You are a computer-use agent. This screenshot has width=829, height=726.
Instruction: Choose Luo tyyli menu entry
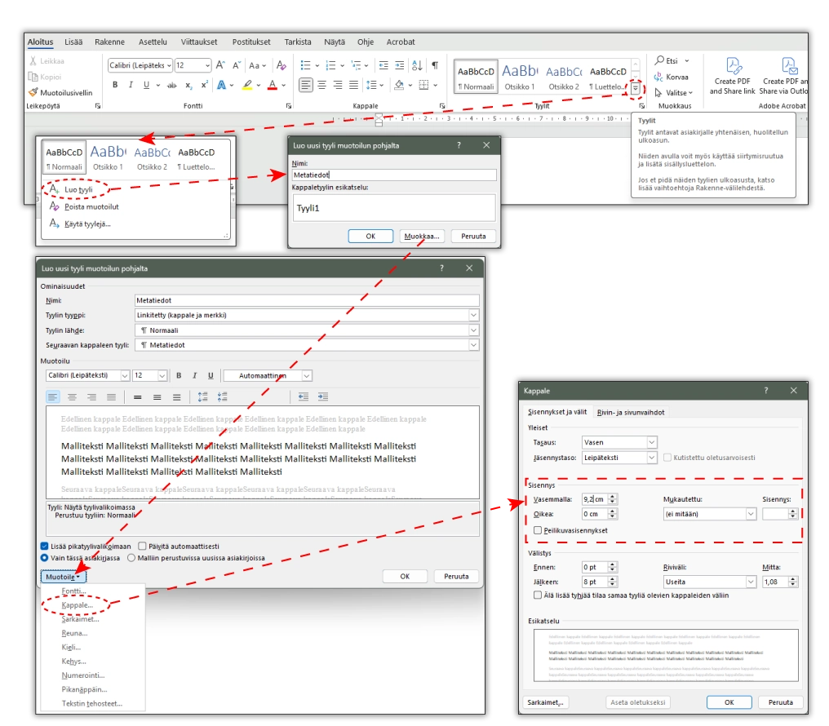click(x=78, y=189)
